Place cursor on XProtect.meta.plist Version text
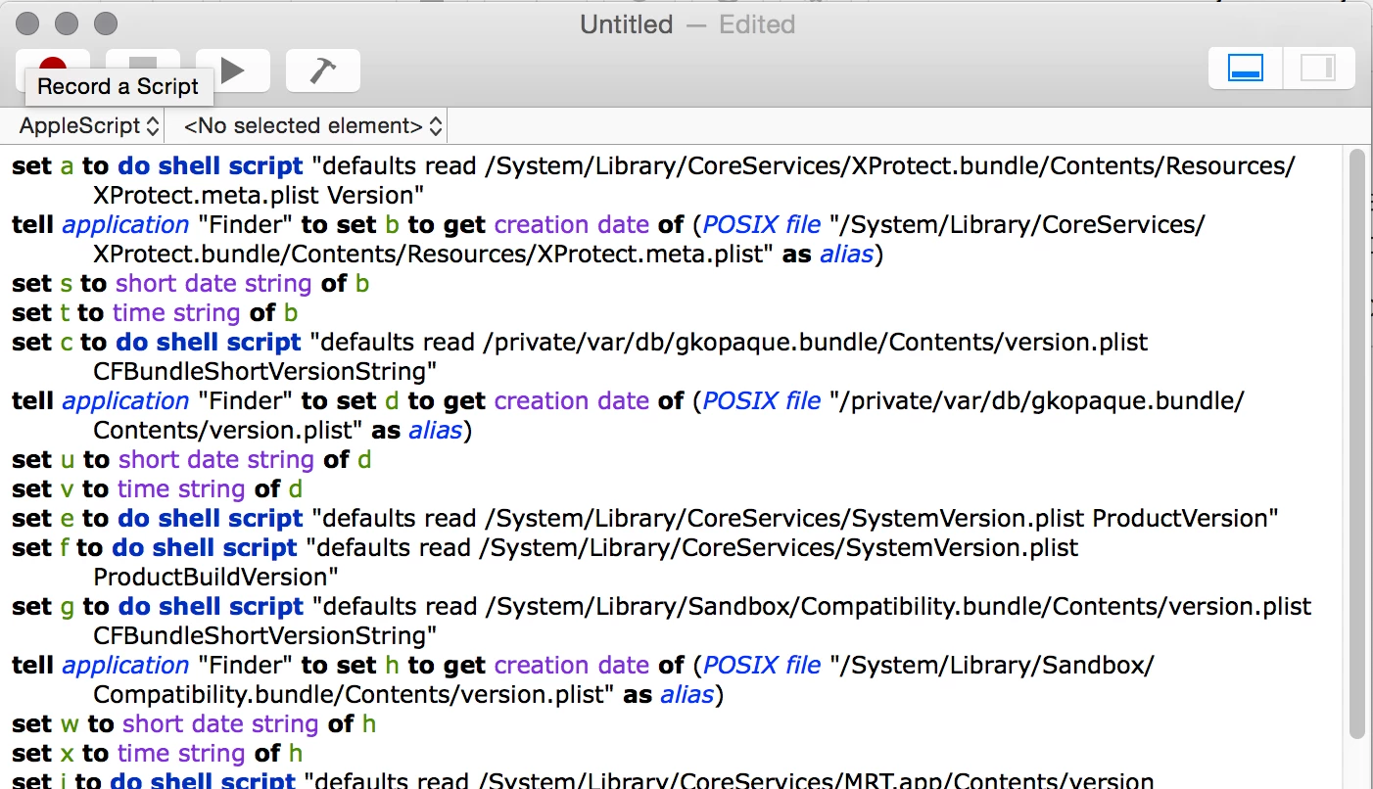This screenshot has width=1373, height=789. point(259,195)
